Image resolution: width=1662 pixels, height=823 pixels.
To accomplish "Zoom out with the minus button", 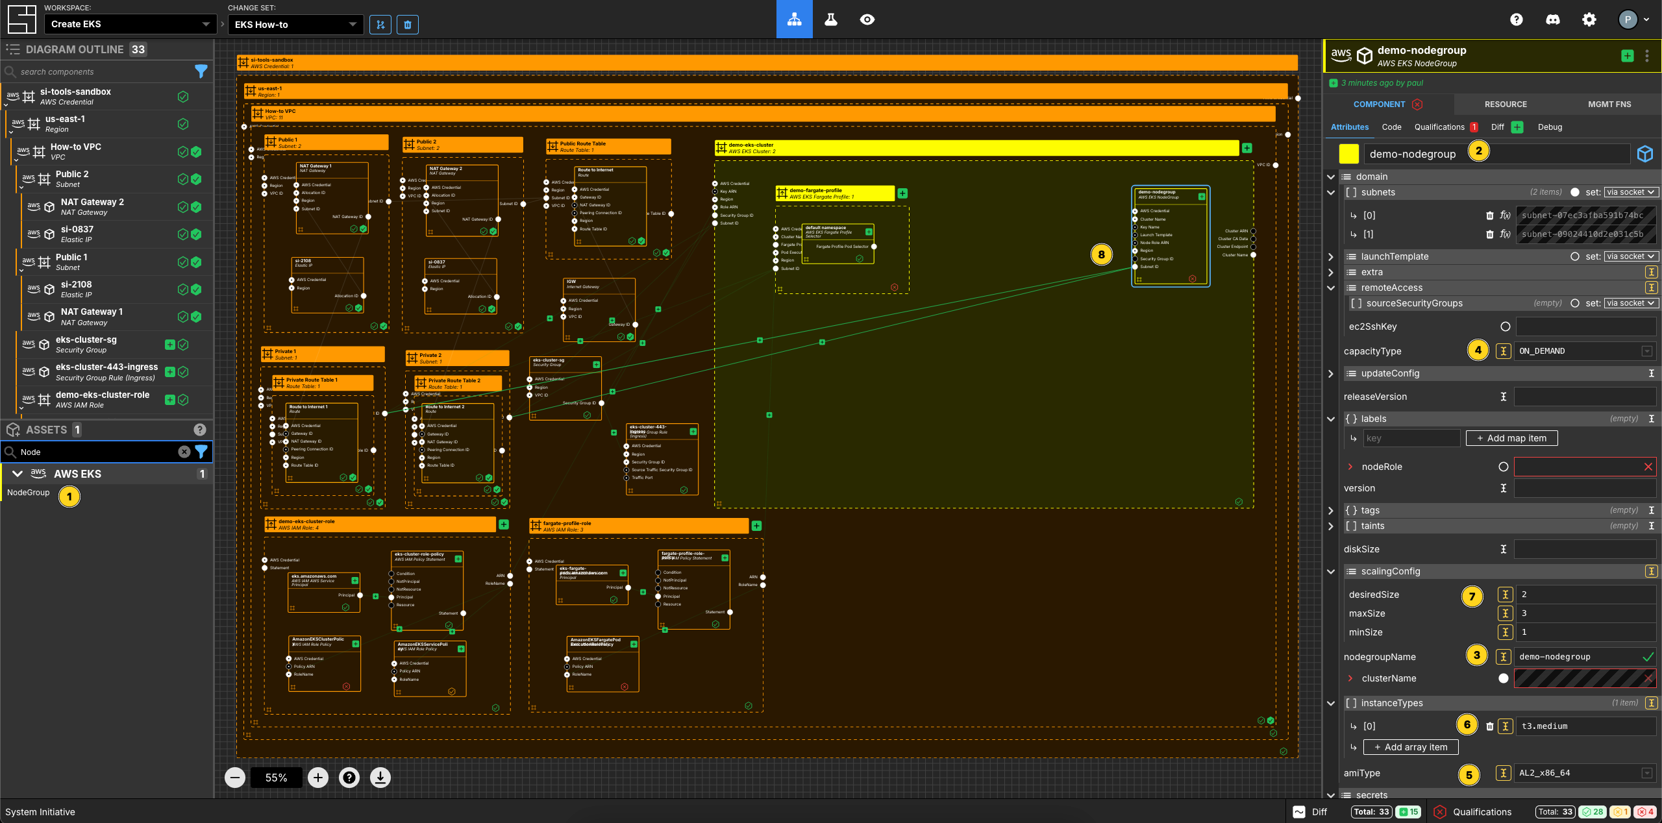I will click(x=235, y=778).
